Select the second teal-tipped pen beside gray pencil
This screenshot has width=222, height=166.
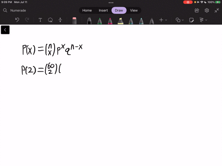(141, 21)
